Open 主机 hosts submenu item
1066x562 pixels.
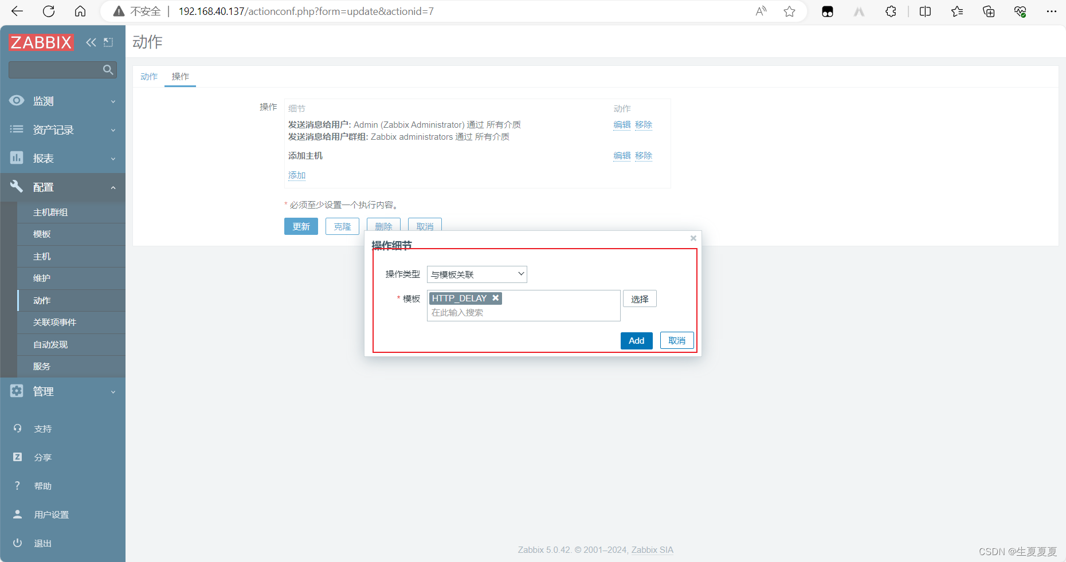tap(71, 256)
